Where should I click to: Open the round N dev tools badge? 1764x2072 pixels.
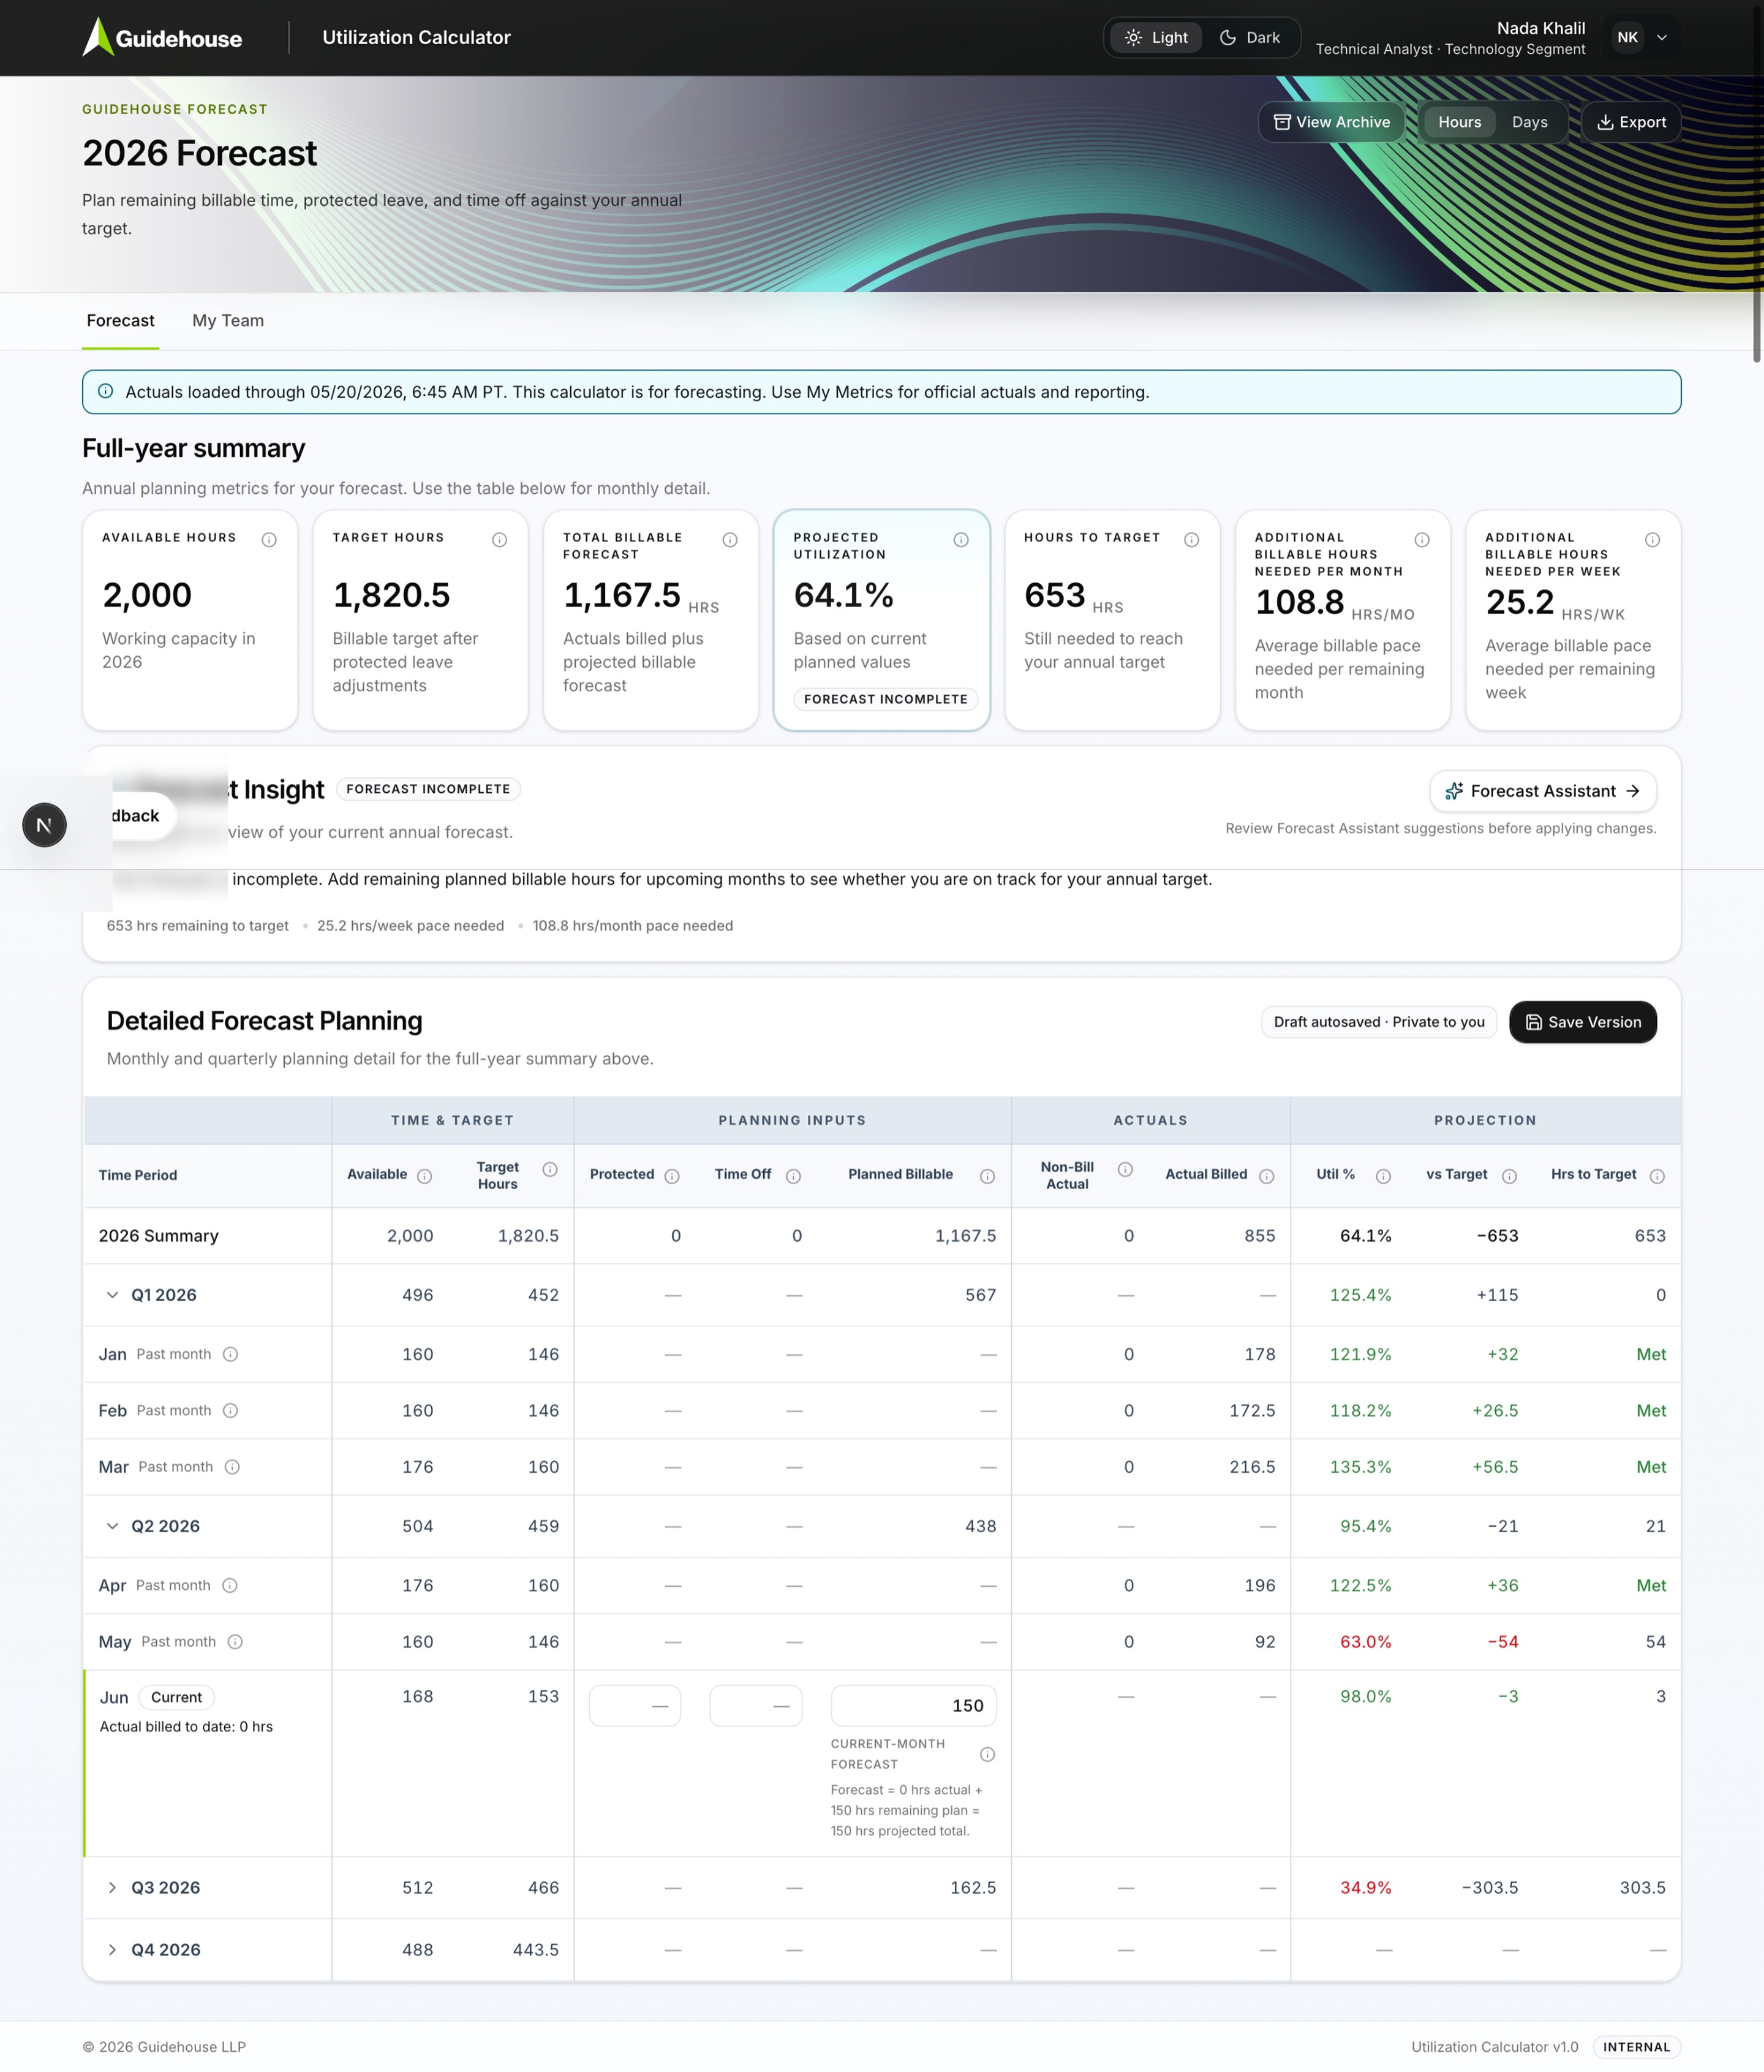(44, 825)
